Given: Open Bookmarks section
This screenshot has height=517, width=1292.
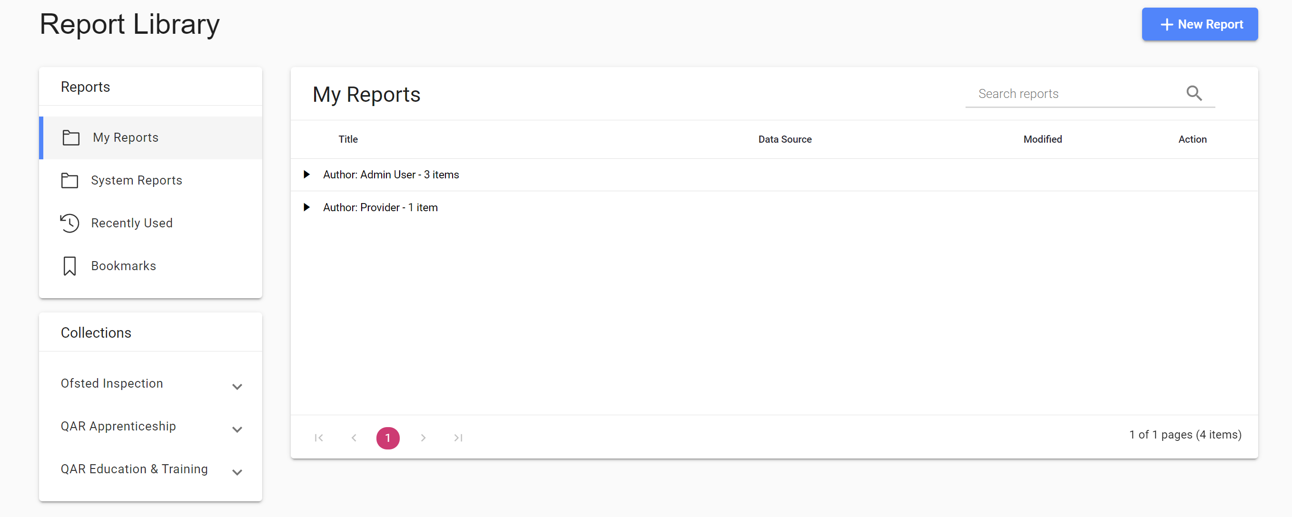Looking at the screenshot, I should click(x=123, y=266).
